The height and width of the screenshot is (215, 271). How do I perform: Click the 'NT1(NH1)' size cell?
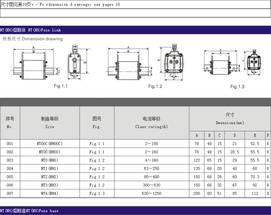click(50, 168)
